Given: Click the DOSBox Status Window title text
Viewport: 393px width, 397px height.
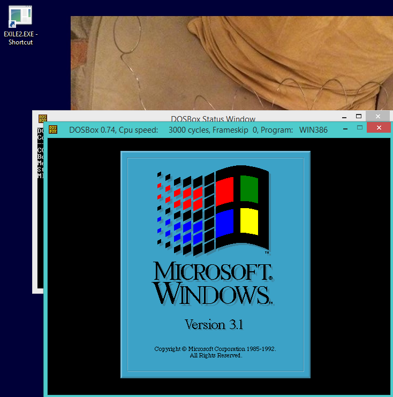Looking at the screenshot, I should 213,119.
